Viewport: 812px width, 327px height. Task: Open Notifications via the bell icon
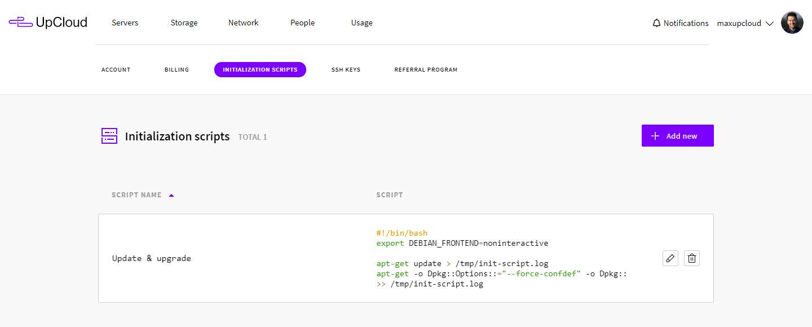point(656,23)
